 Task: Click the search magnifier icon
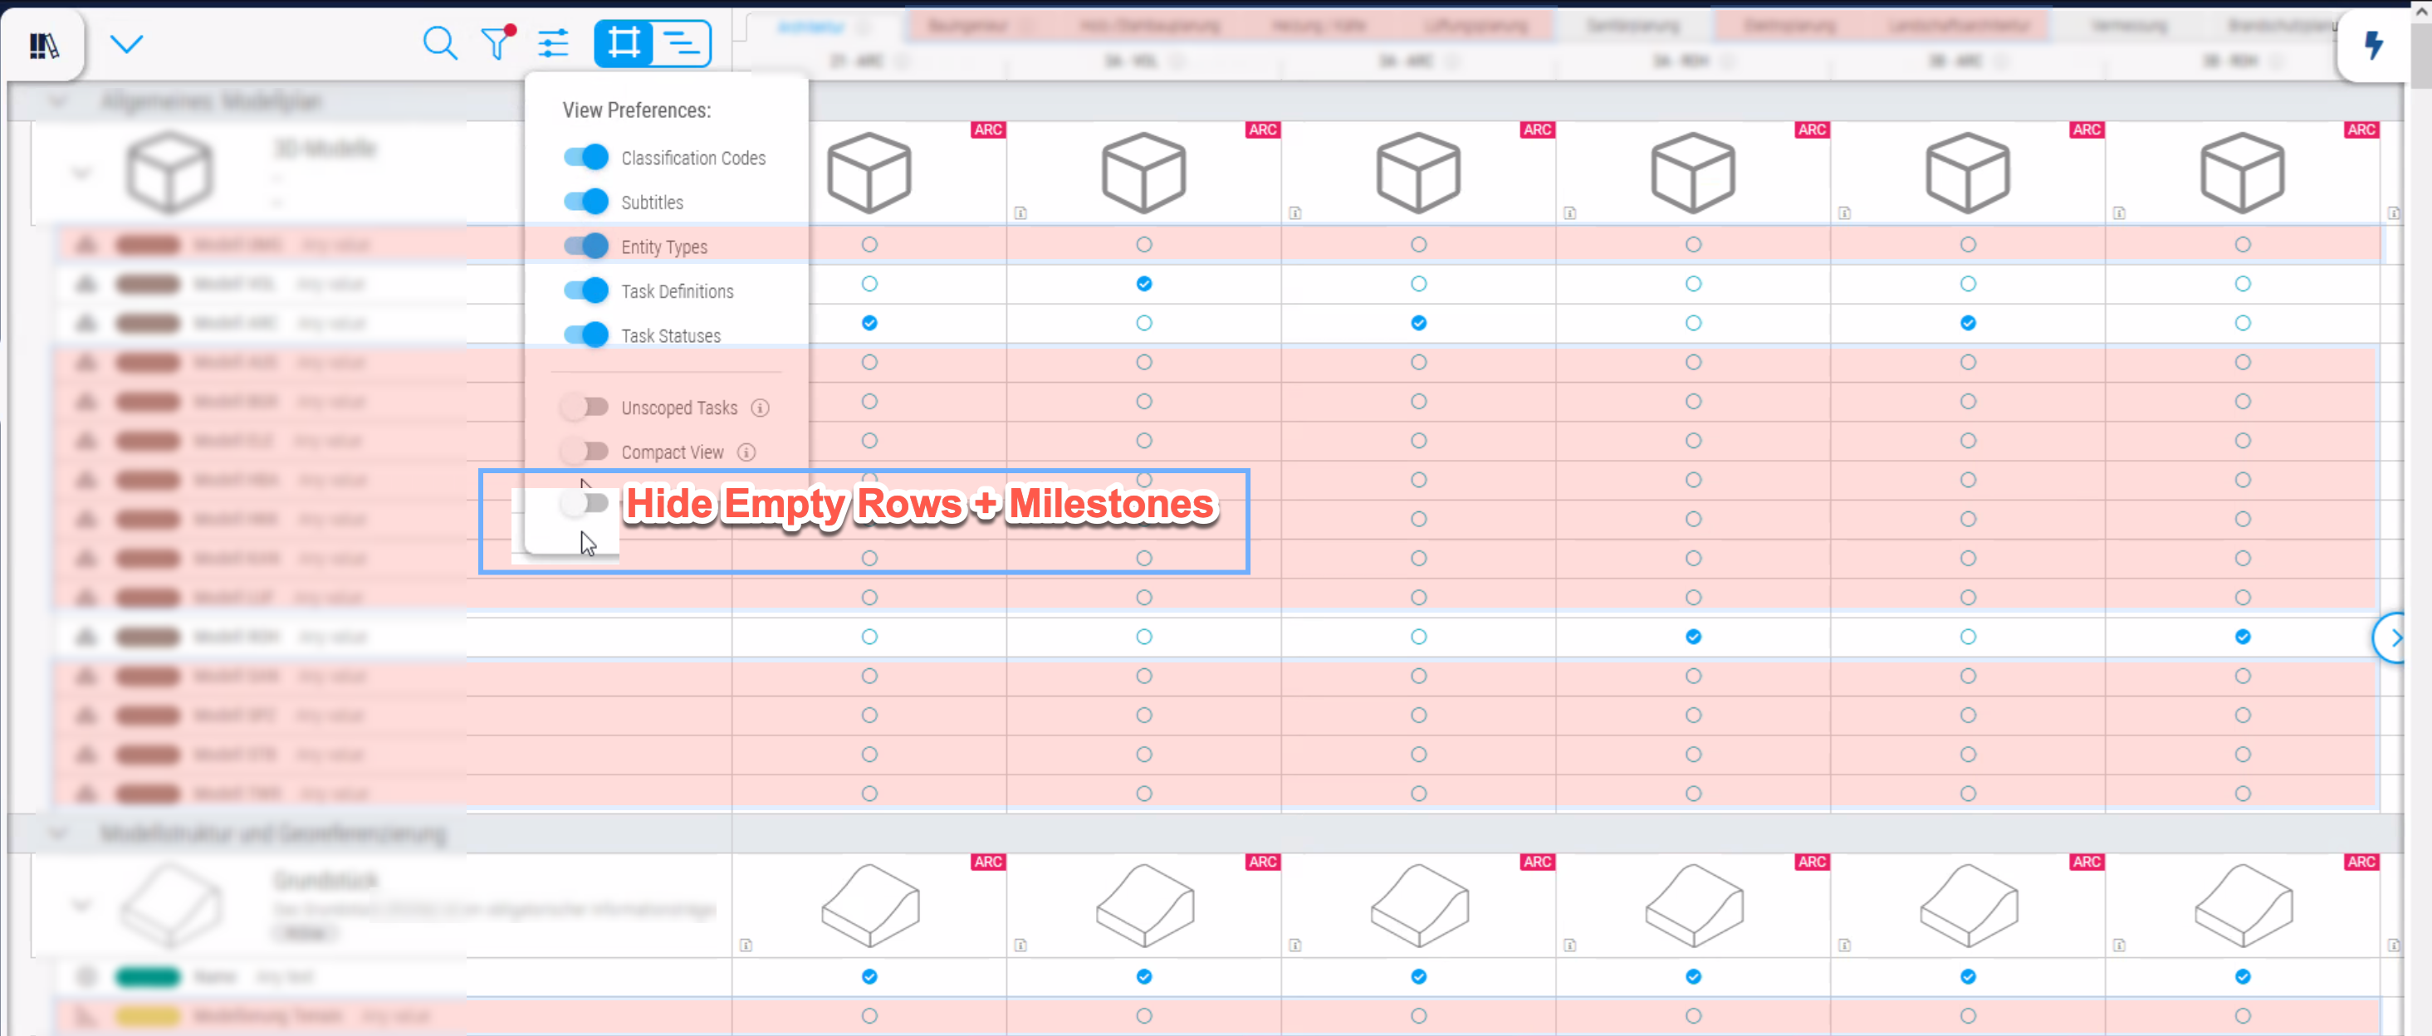439,43
